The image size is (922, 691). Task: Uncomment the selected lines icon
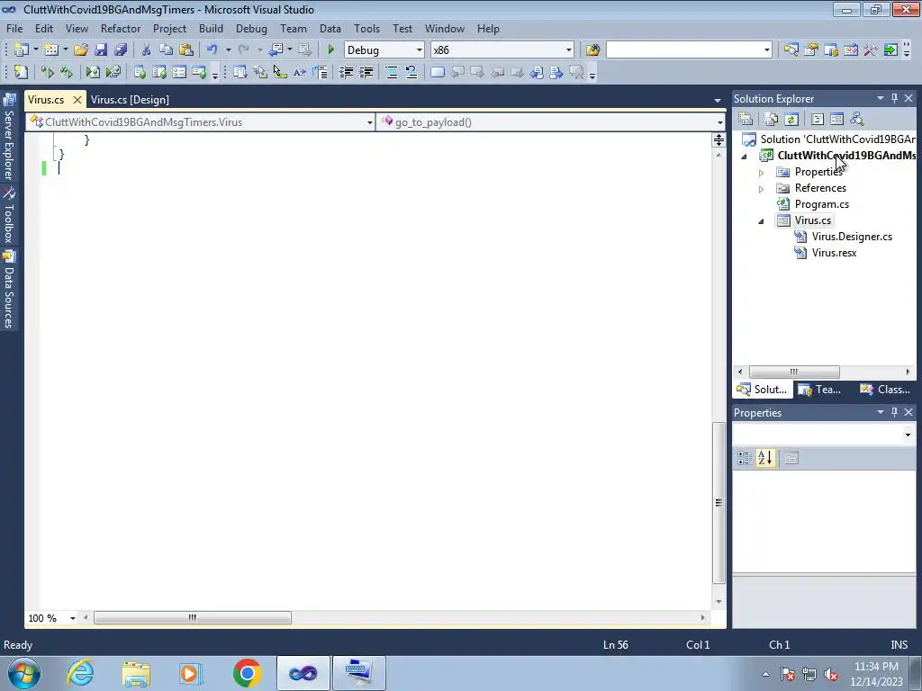[x=411, y=72]
